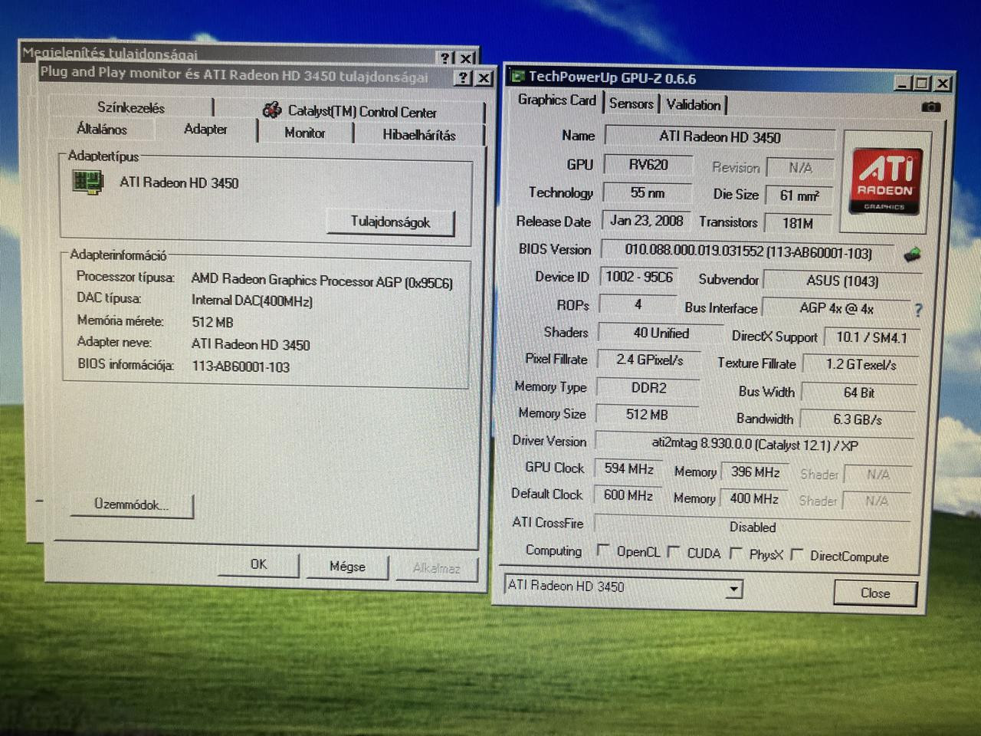Click the Transistors field 181M
The image size is (981, 736).
[798, 223]
